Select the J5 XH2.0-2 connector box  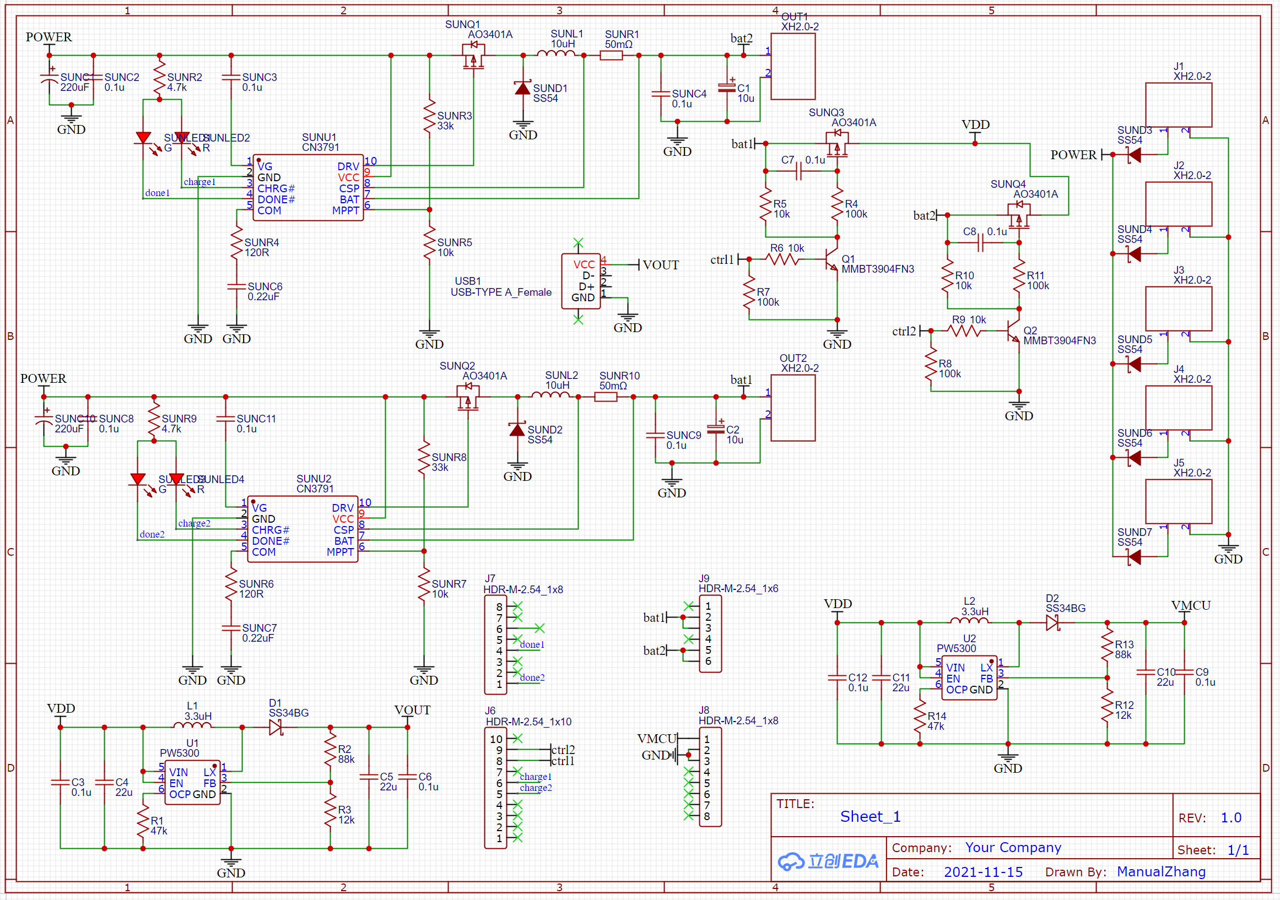pyautogui.click(x=1179, y=502)
